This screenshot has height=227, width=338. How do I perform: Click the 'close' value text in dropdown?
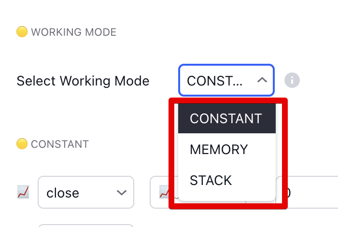tap(63, 193)
